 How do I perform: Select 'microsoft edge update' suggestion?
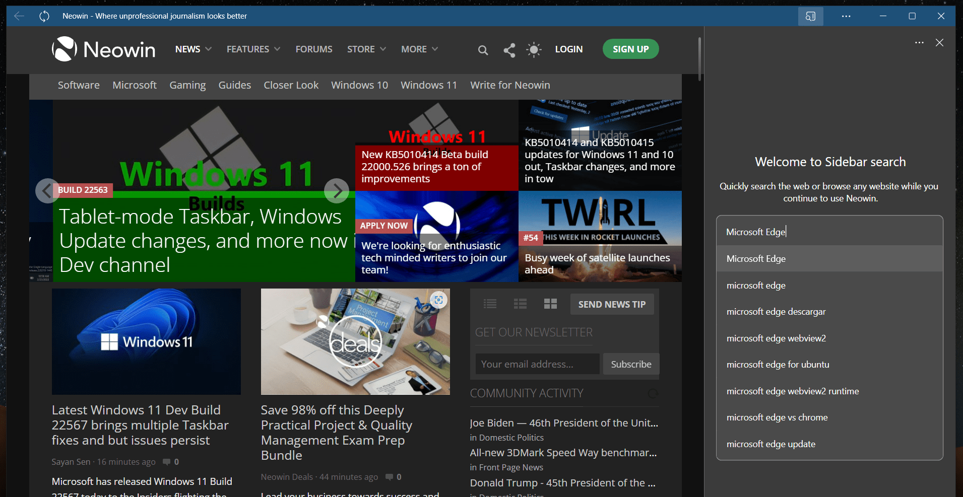(829, 444)
